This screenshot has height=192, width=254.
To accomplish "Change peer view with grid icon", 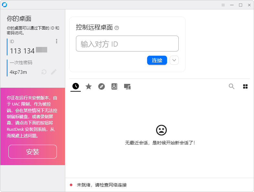I will 245,86.
